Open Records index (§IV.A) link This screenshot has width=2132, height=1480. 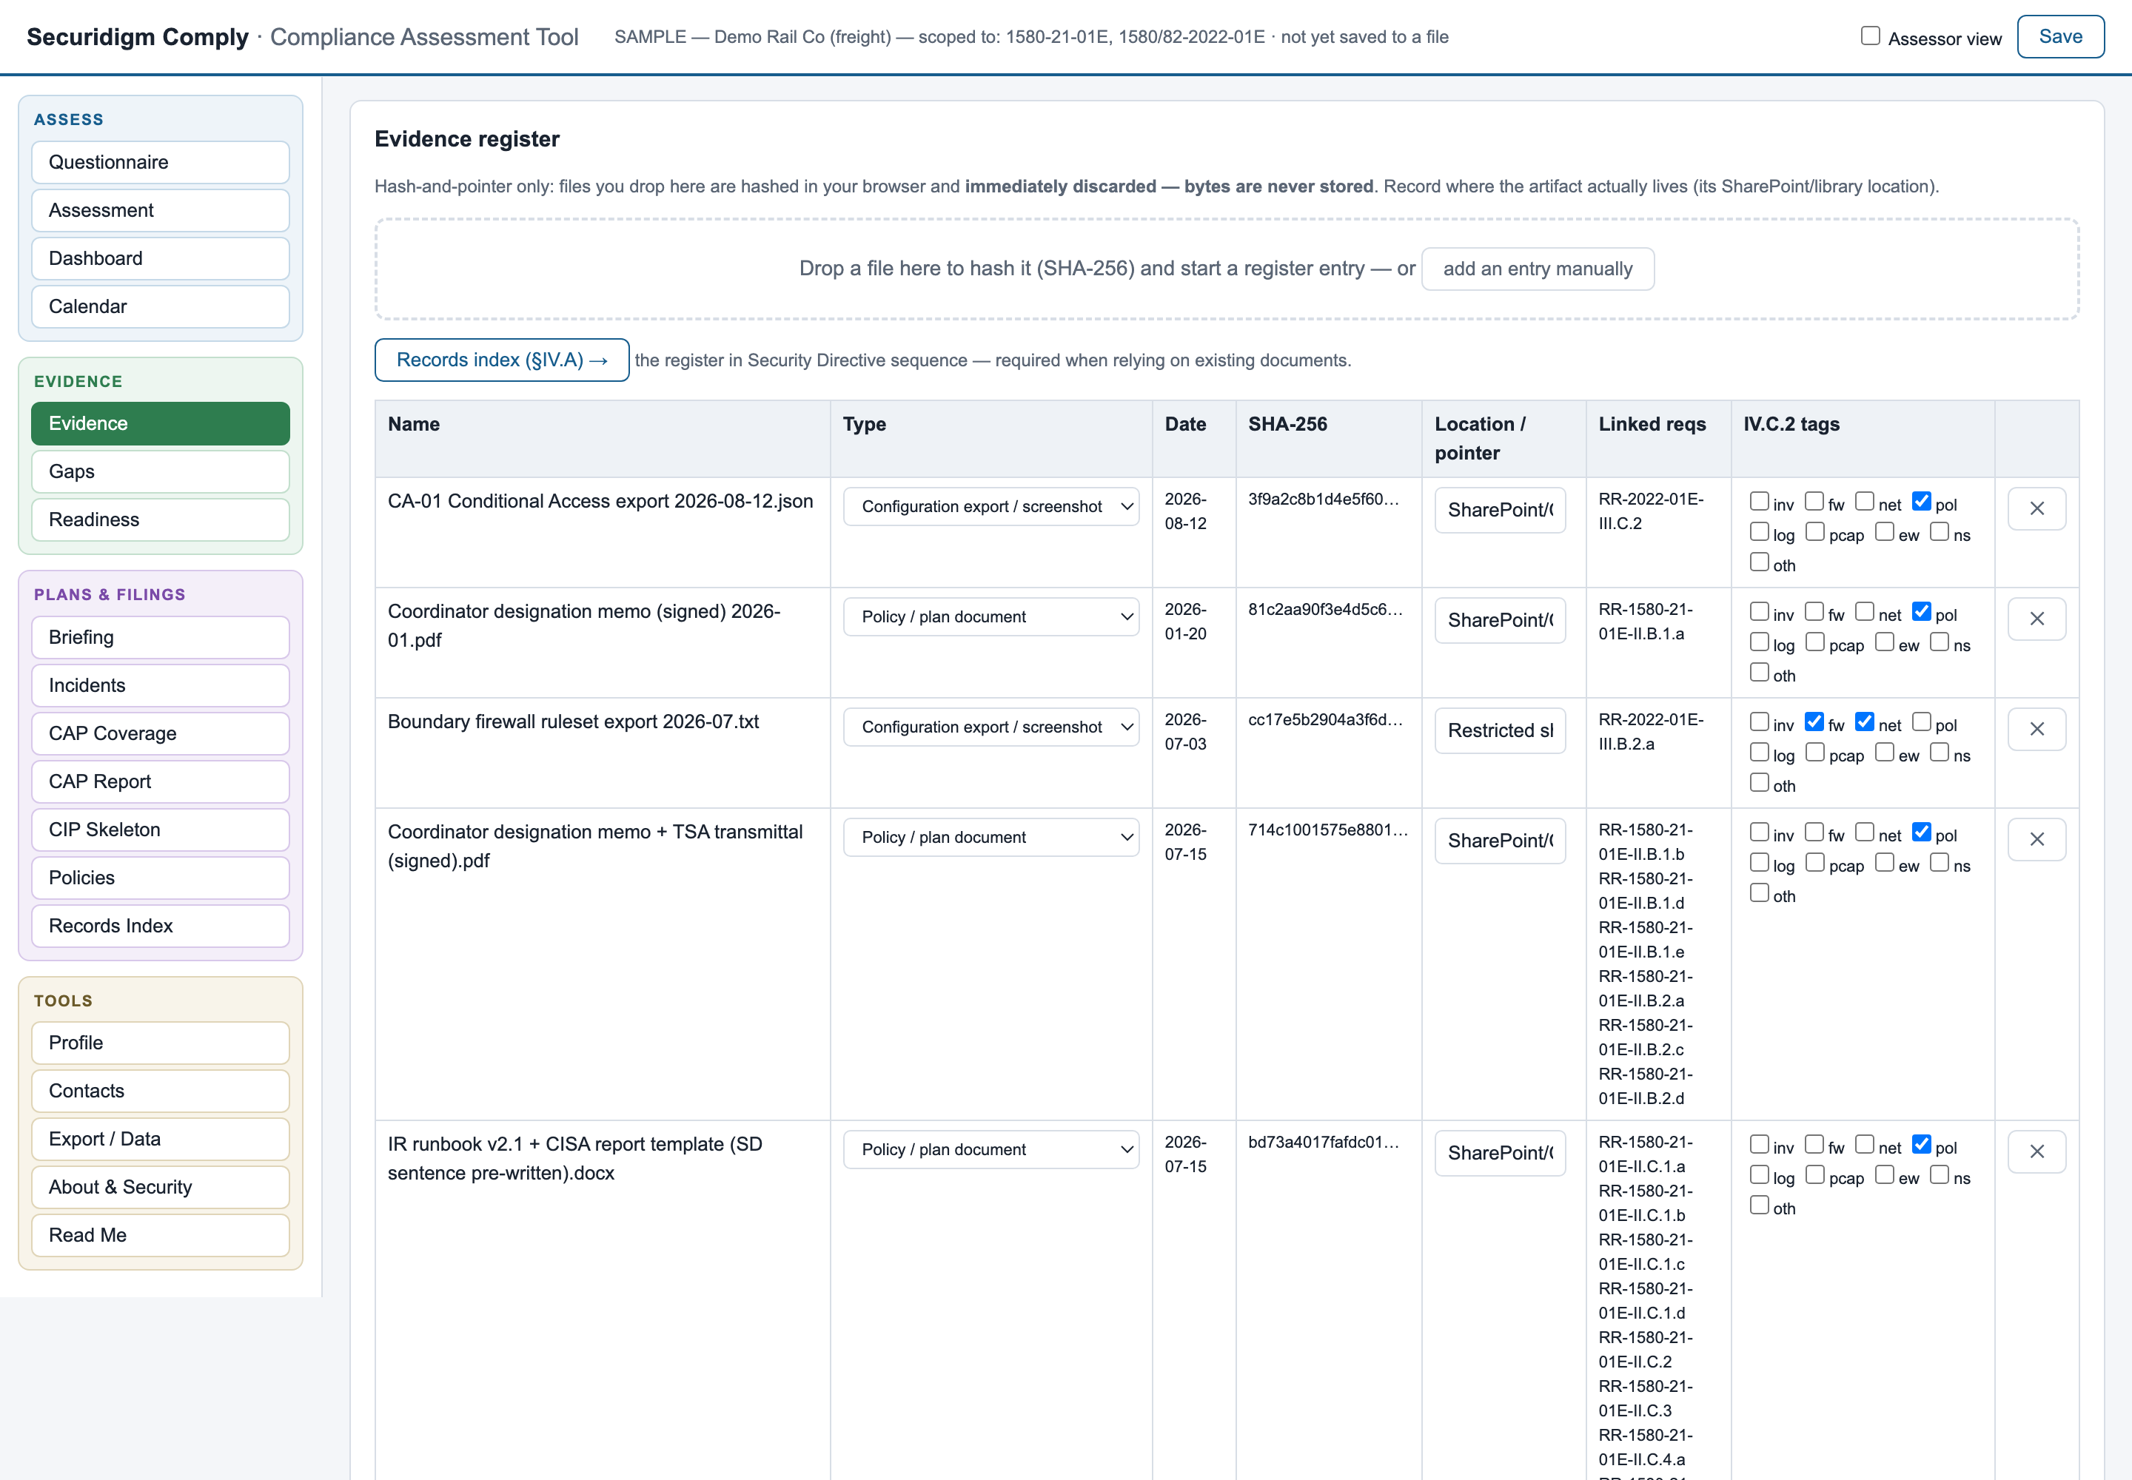pyautogui.click(x=502, y=360)
